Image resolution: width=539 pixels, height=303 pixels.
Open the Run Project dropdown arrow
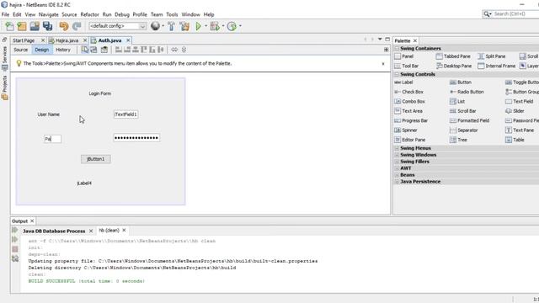coord(205,26)
